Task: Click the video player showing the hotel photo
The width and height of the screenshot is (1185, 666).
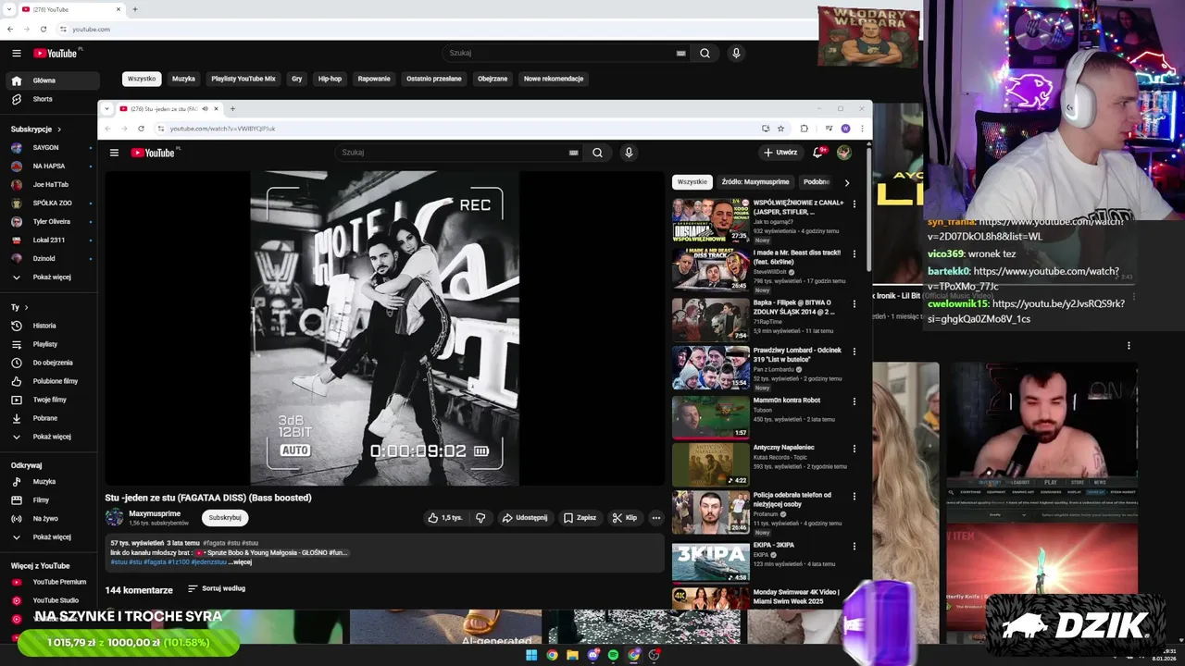Action: [385, 328]
